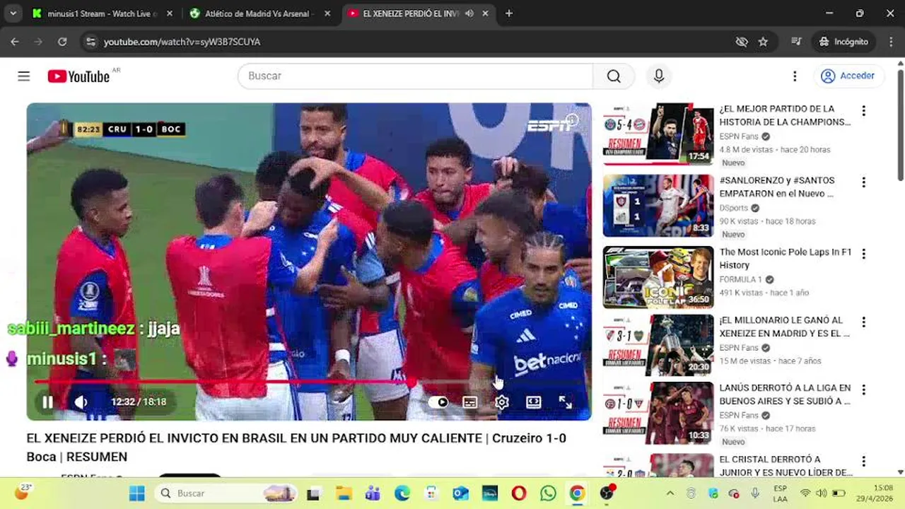The image size is (905, 509).
Task: Open the media control icon in toolbar
Action: coord(797,42)
